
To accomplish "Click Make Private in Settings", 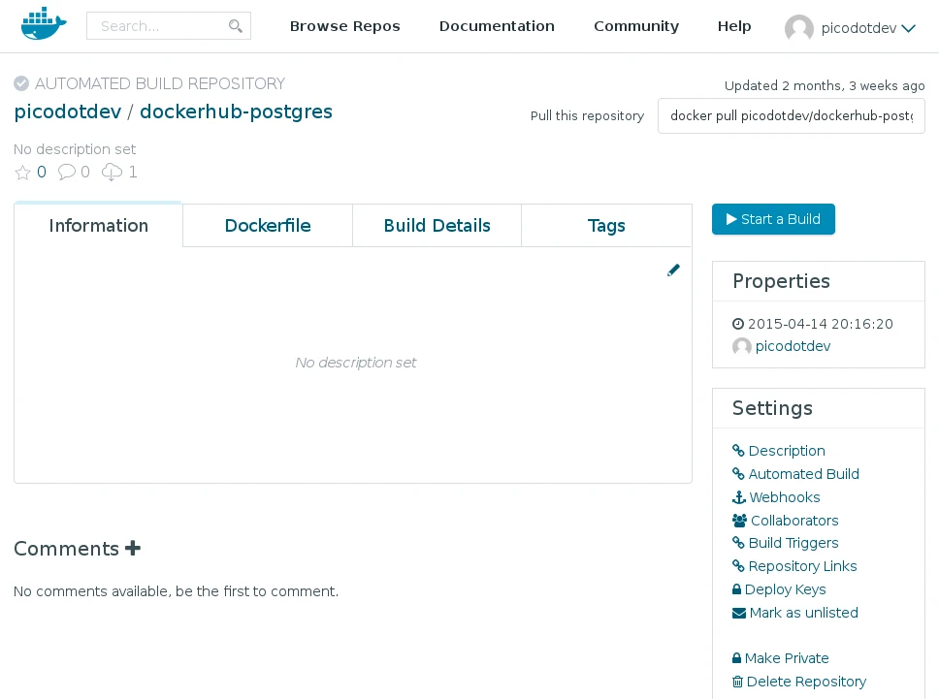I will pyautogui.click(x=786, y=658).
